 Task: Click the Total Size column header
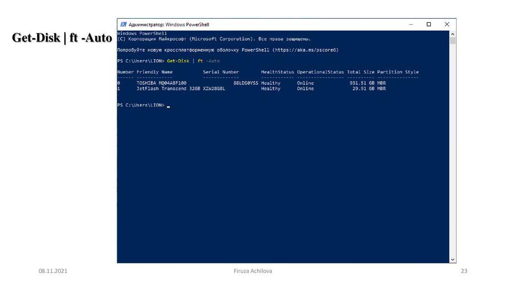[361, 72]
